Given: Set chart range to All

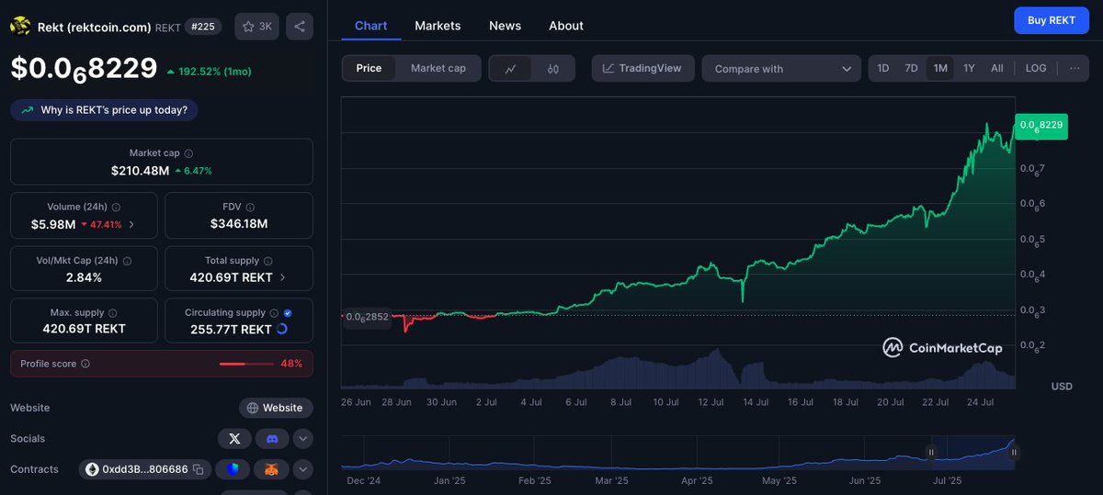Looking at the screenshot, I should 997,68.
